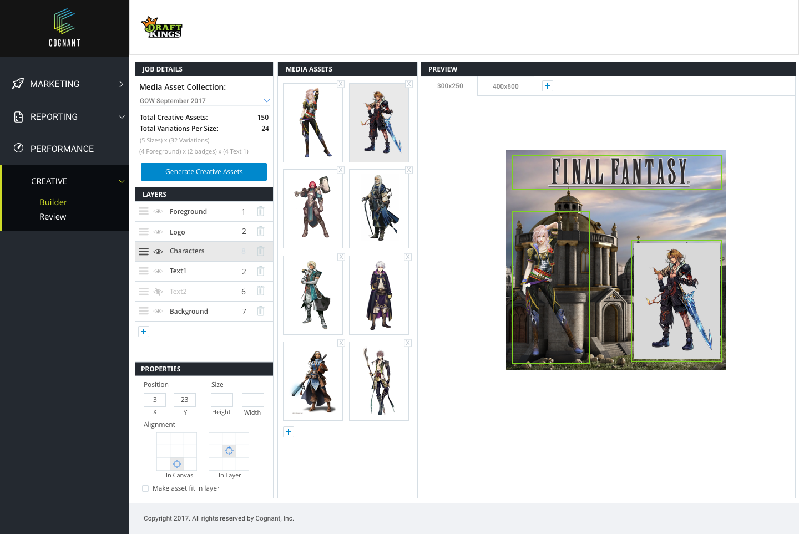The image size is (799, 535).
Task: Click the Marketing rocket icon
Action: click(18, 84)
